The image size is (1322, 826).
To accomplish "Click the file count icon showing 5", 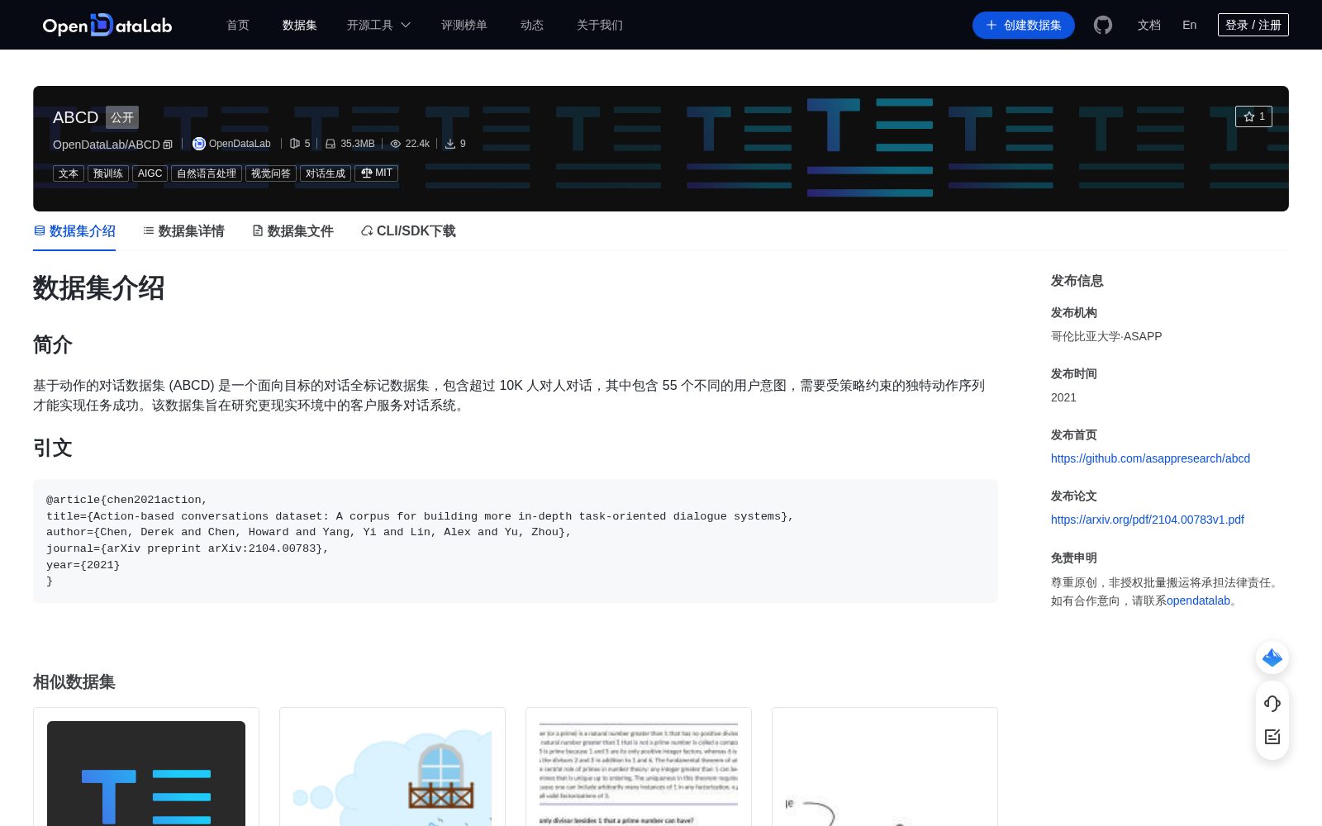I will (x=295, y=144).
